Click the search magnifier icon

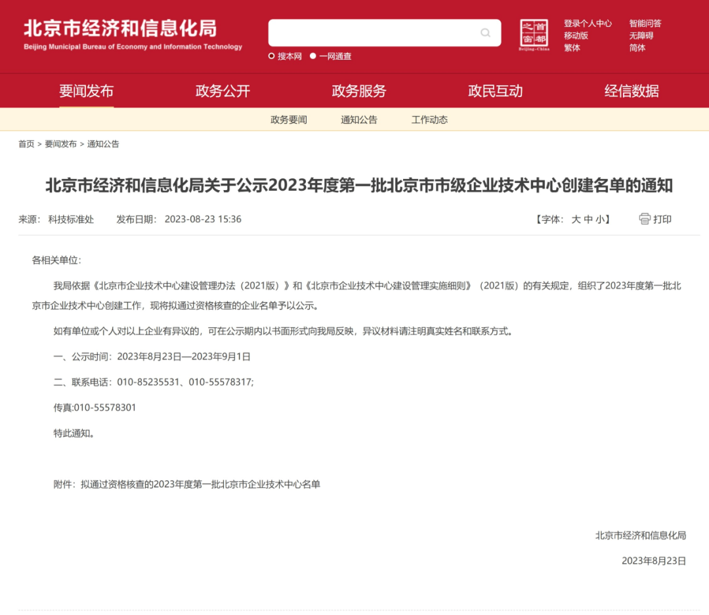485,33
